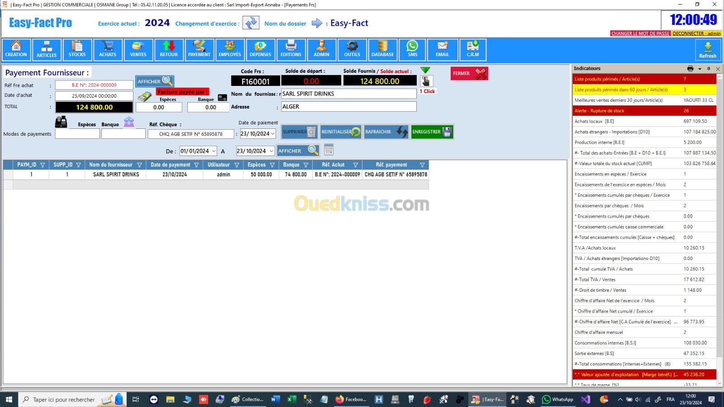Click the Changement d'exercice arrows icon

251,23
